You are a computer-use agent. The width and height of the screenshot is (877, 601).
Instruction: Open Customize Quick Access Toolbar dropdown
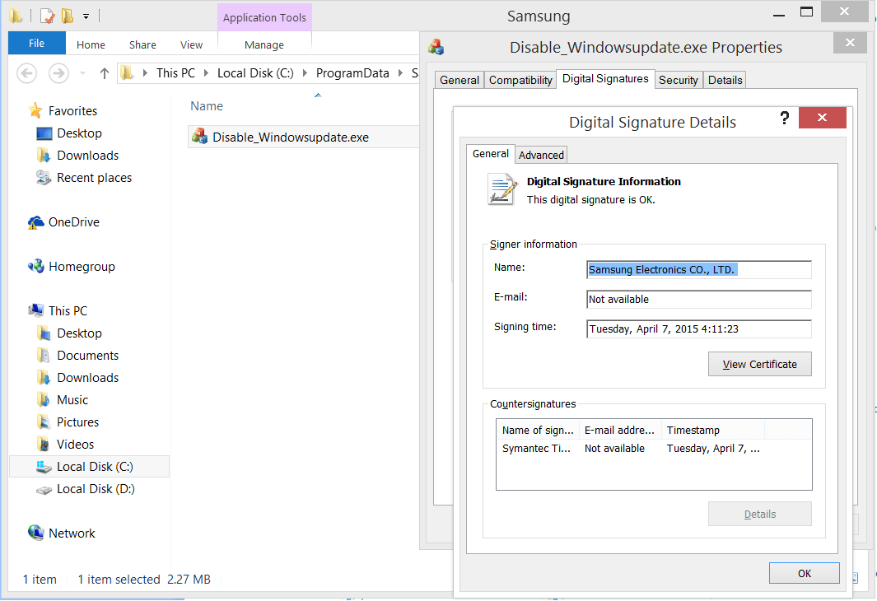coord(86,16)
